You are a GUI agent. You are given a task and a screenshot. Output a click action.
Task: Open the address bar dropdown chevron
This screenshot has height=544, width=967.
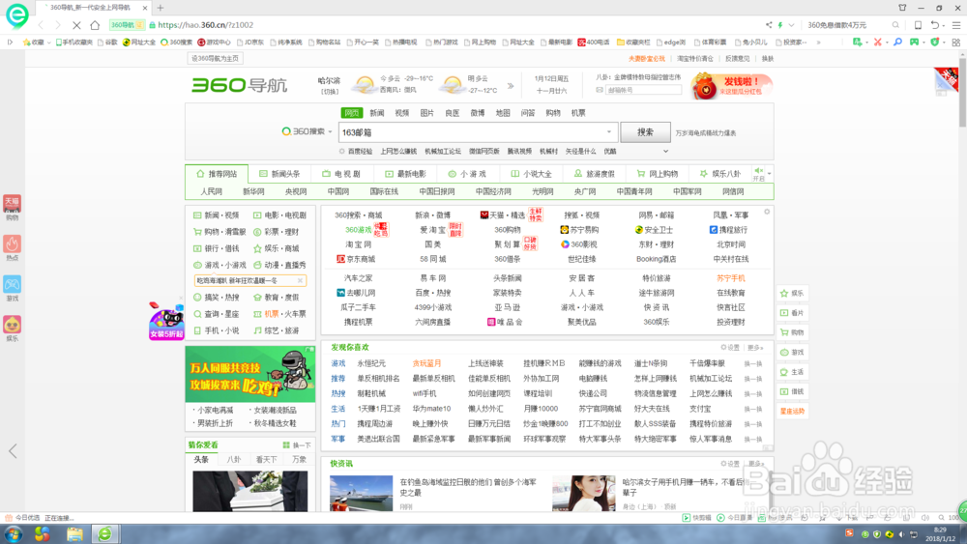coord(791,25)
